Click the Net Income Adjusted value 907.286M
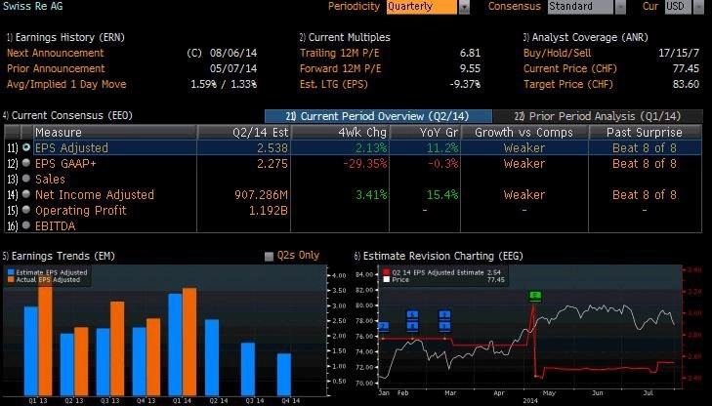The image size is (712, 406). [261, 194]
